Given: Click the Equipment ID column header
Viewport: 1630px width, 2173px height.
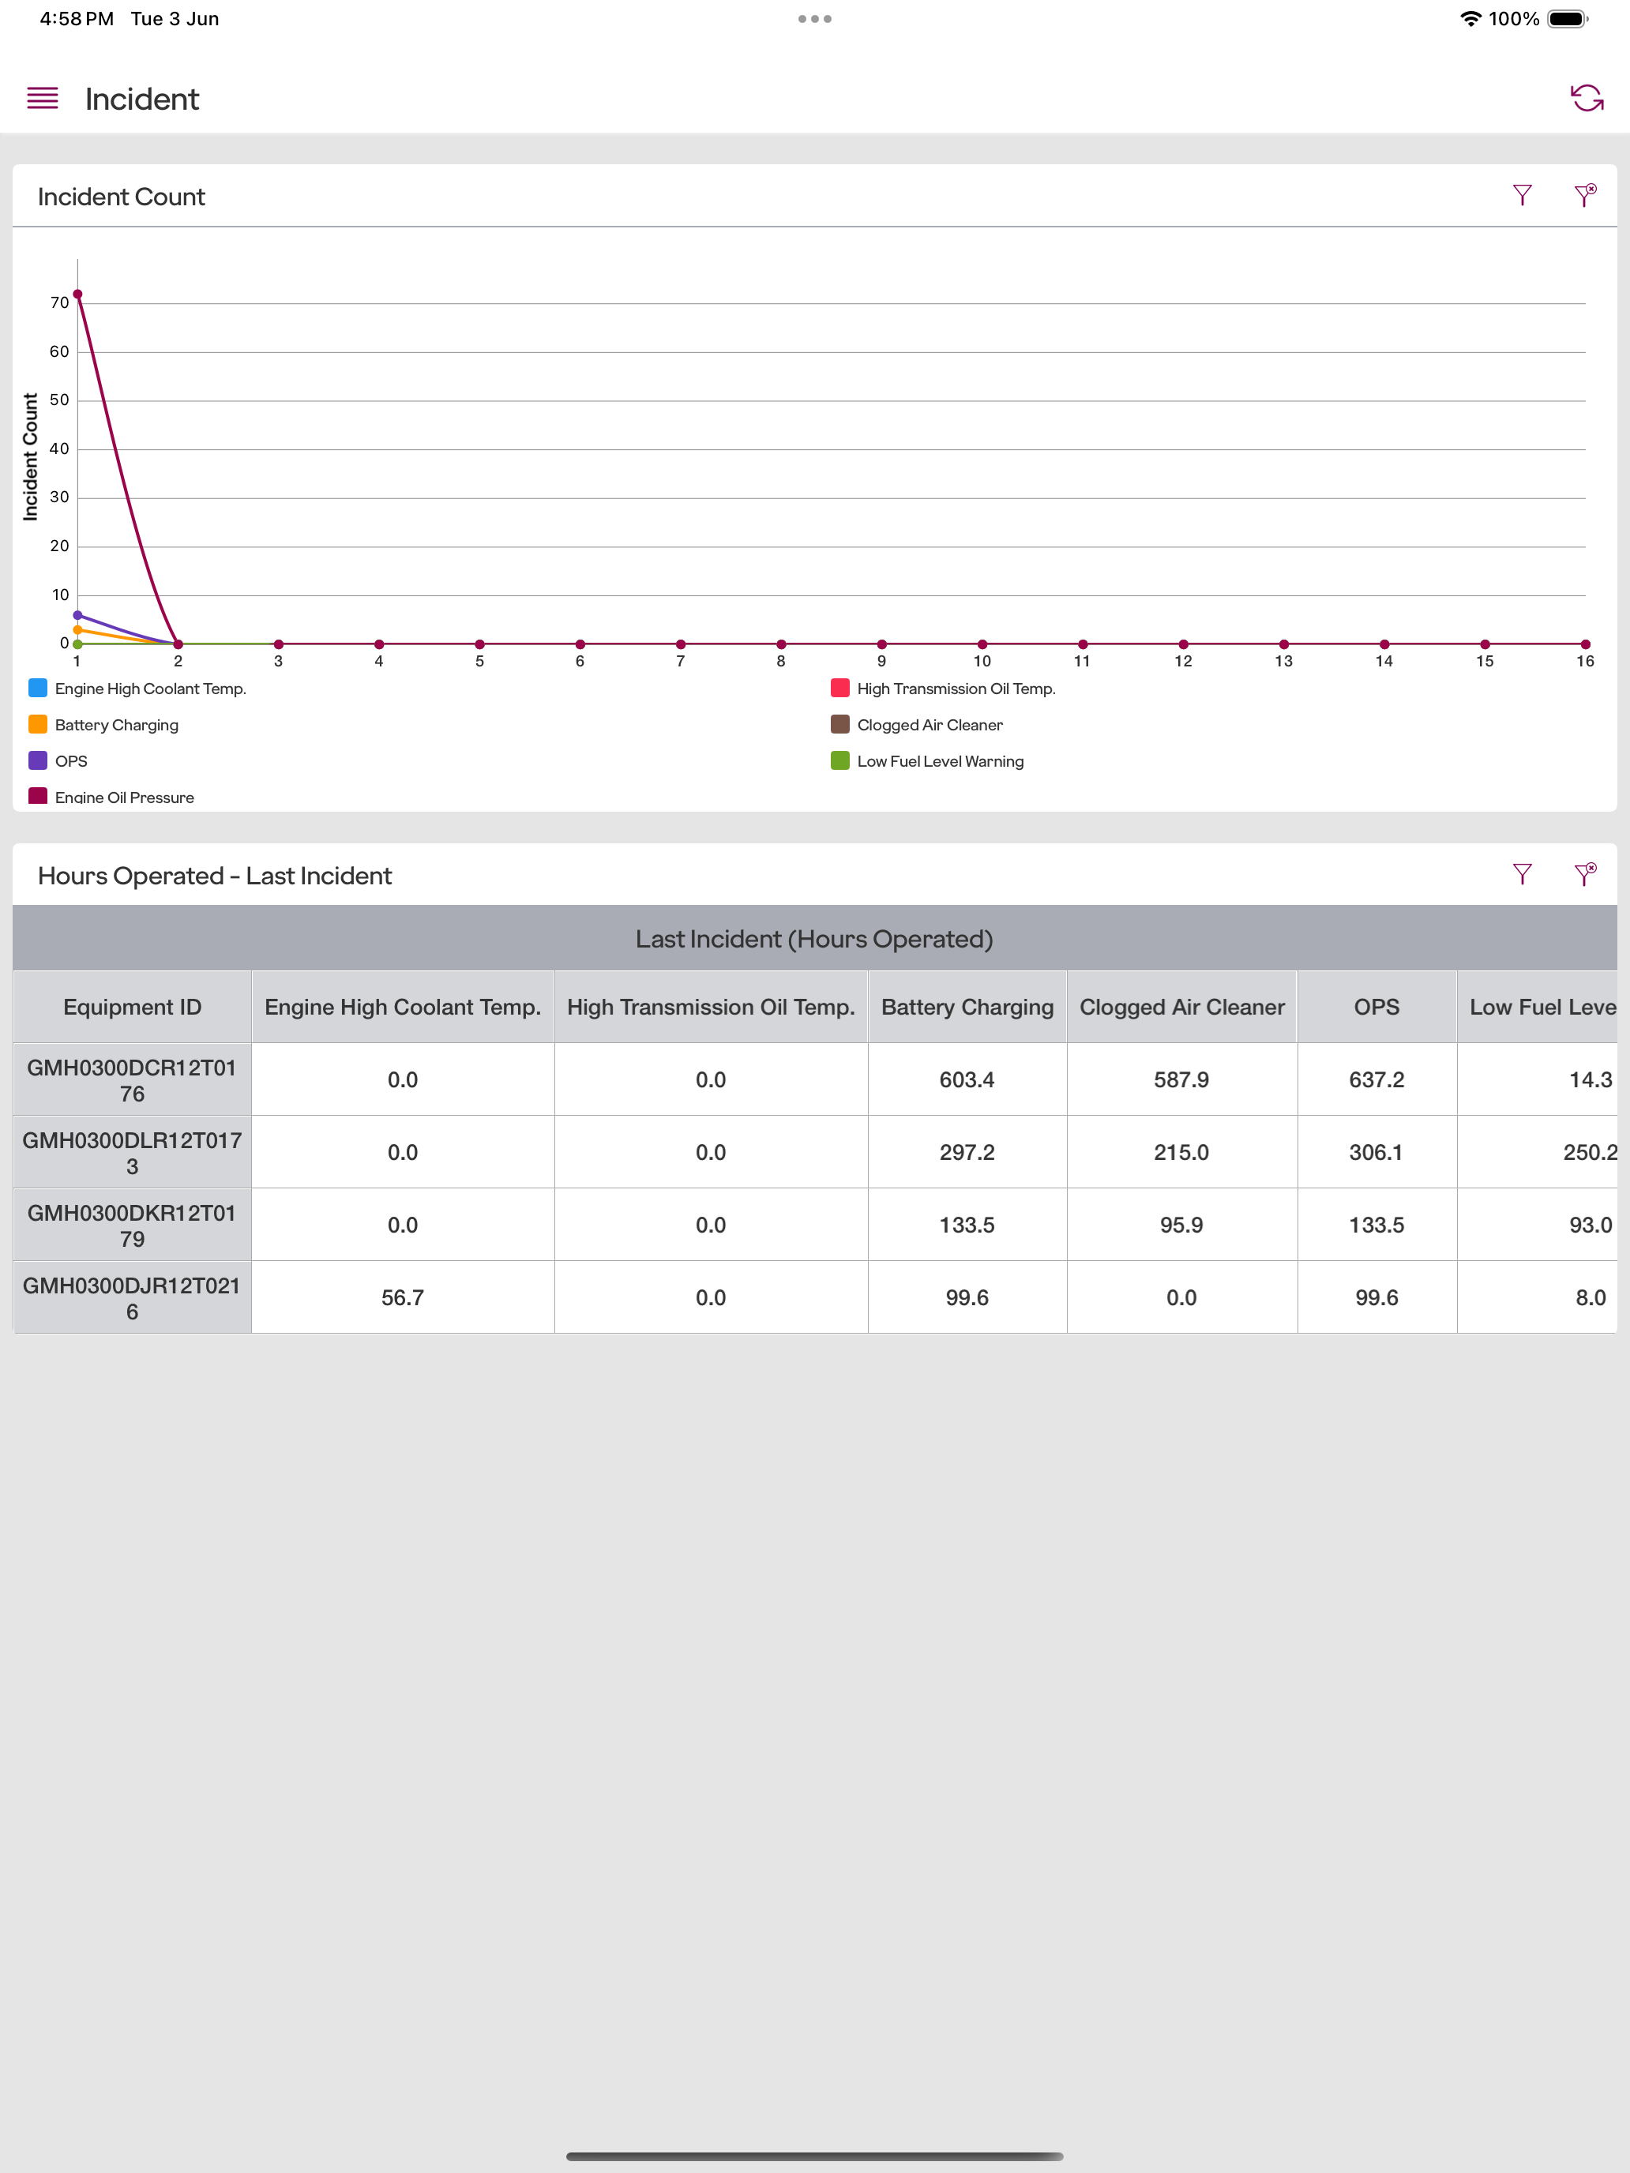Looking at the screenshot, I should [x=133, y=1007].
